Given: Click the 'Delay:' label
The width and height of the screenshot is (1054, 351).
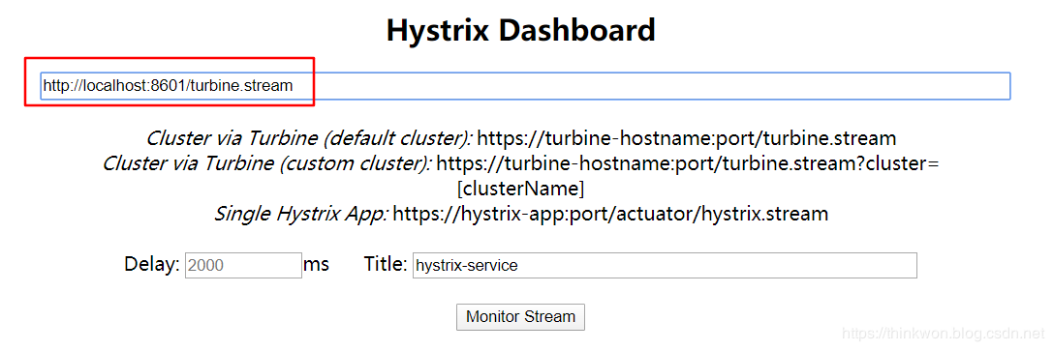Looking at the screenshot, I should pyautogui.click(x=152, y=264).
